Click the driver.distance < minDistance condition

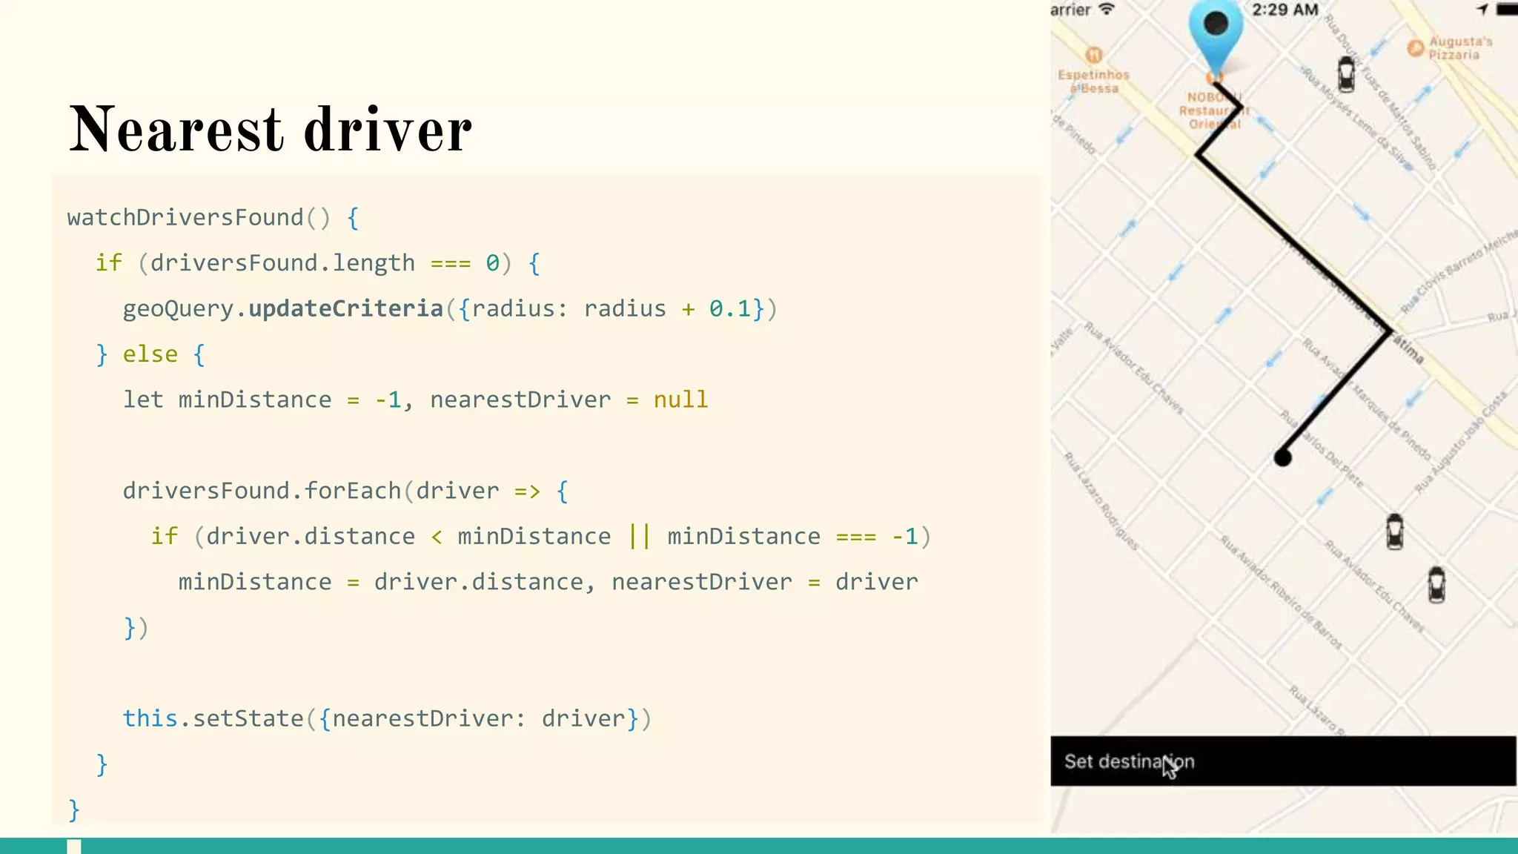(408, 537)
